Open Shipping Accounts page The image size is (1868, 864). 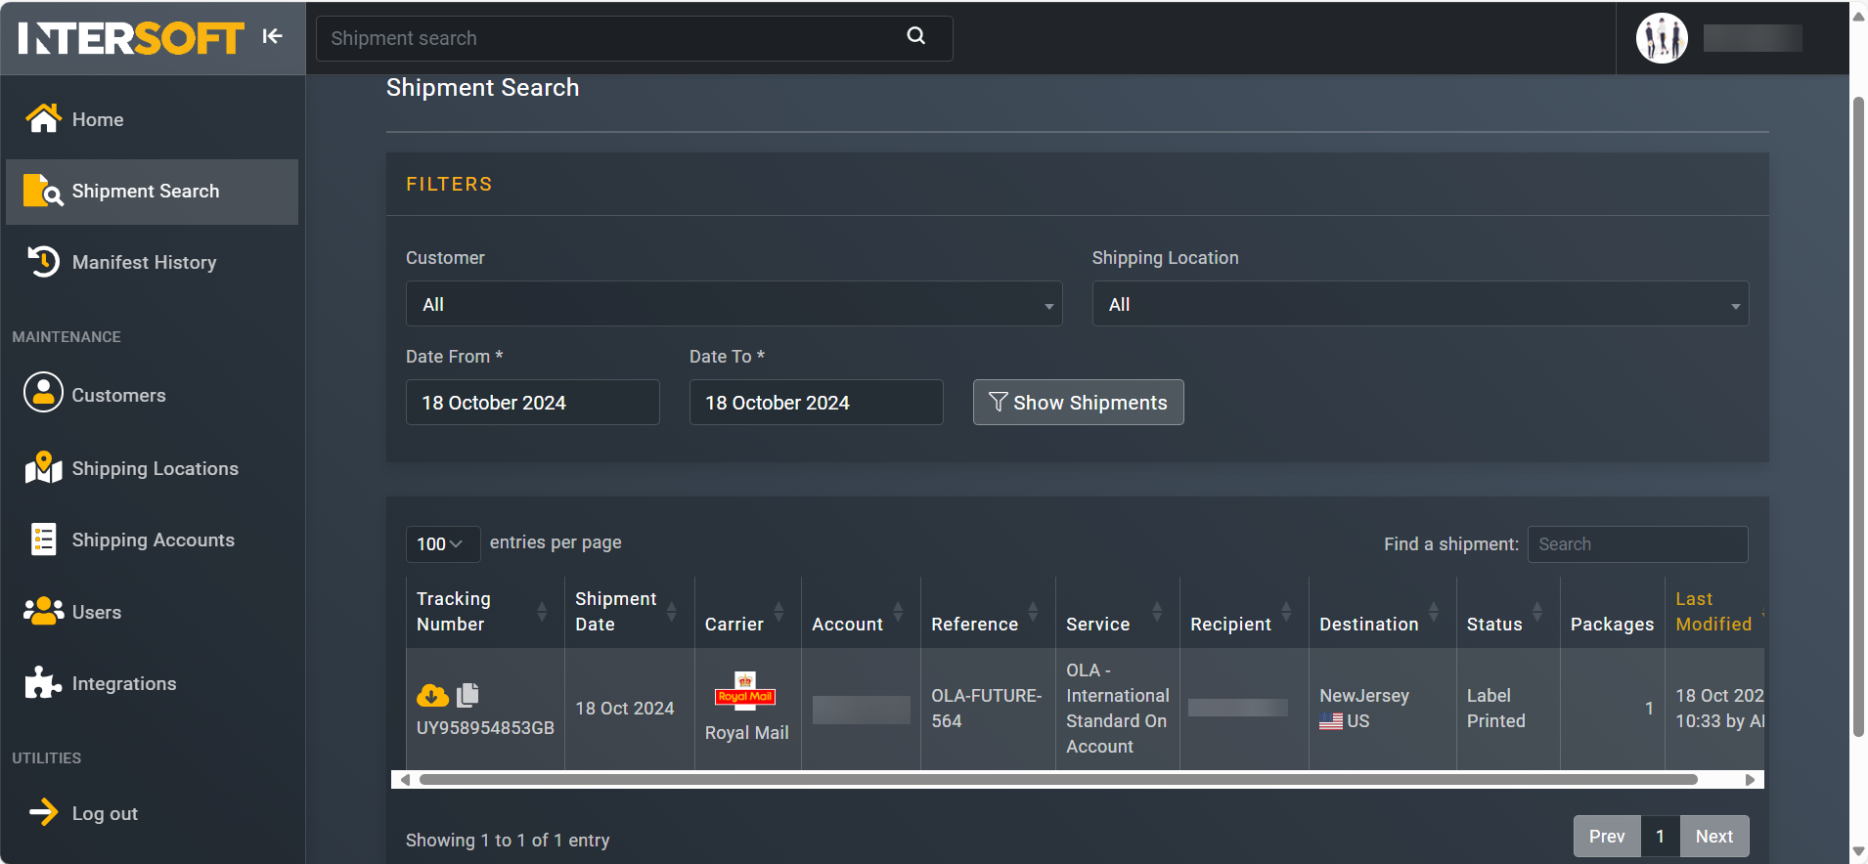pyautogui.click(x=153, y=540)
